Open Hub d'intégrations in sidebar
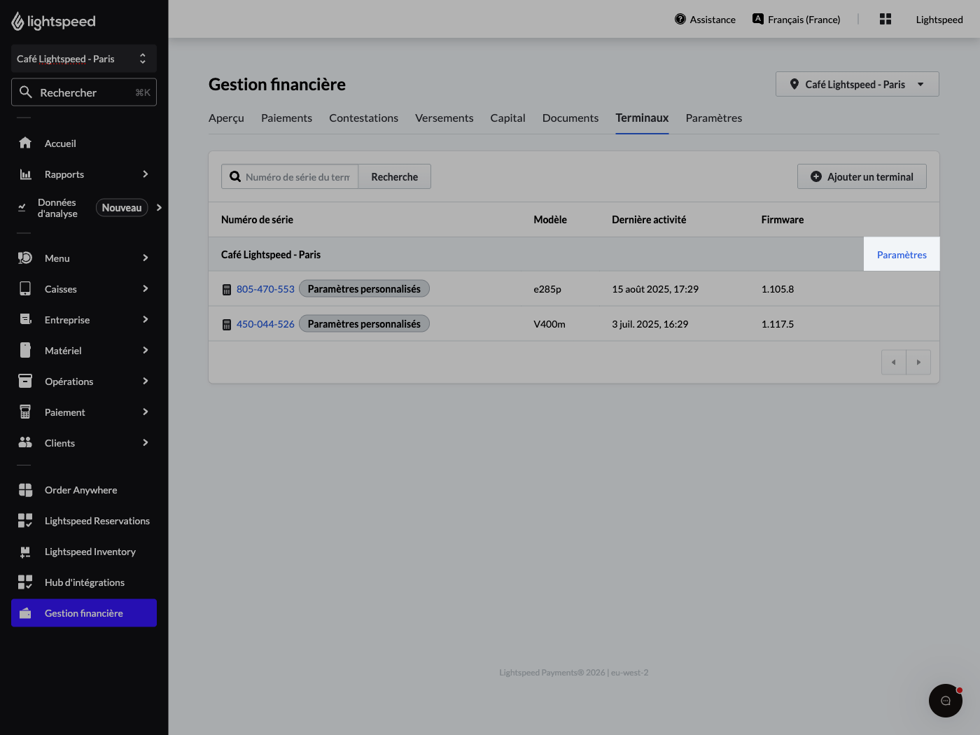This screenshot has height=735, width=980. point(84,582)
